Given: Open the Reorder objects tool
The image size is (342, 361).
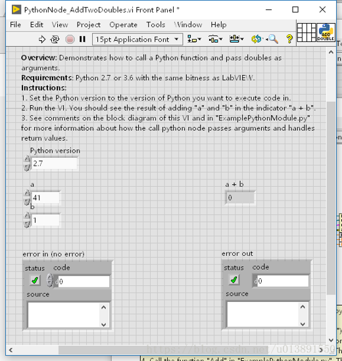Looking at the screenshot, I should point(256,39).
